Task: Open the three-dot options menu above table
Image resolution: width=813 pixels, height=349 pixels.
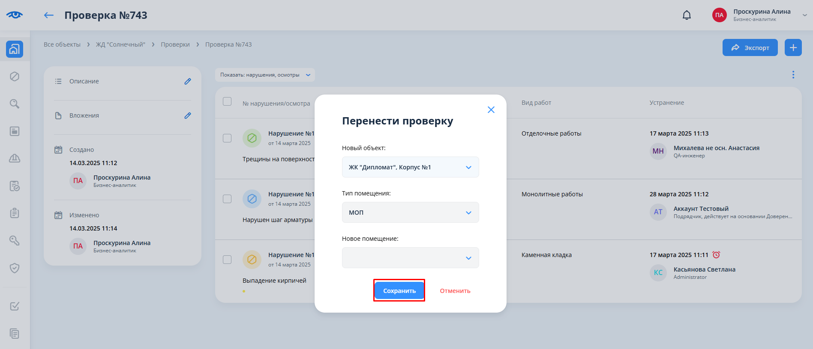Action: 793,75
